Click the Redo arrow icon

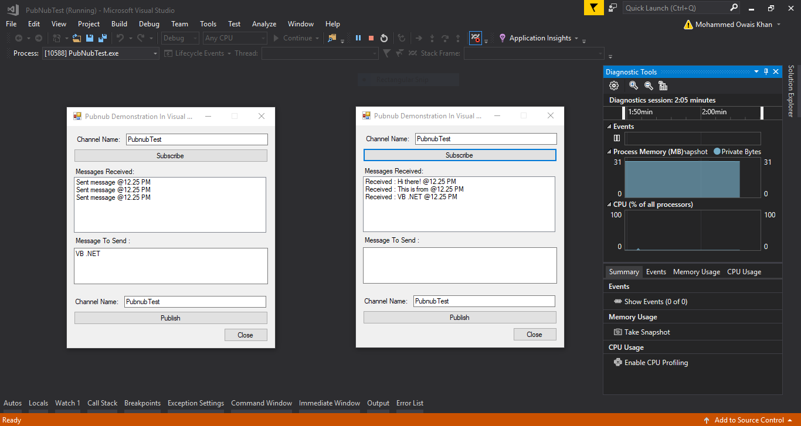(x=140, y=38)
